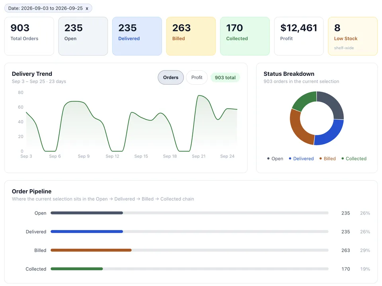Open the $12,461 Profit card
Screen dimensions: 382x286
(x=299, y=36)
